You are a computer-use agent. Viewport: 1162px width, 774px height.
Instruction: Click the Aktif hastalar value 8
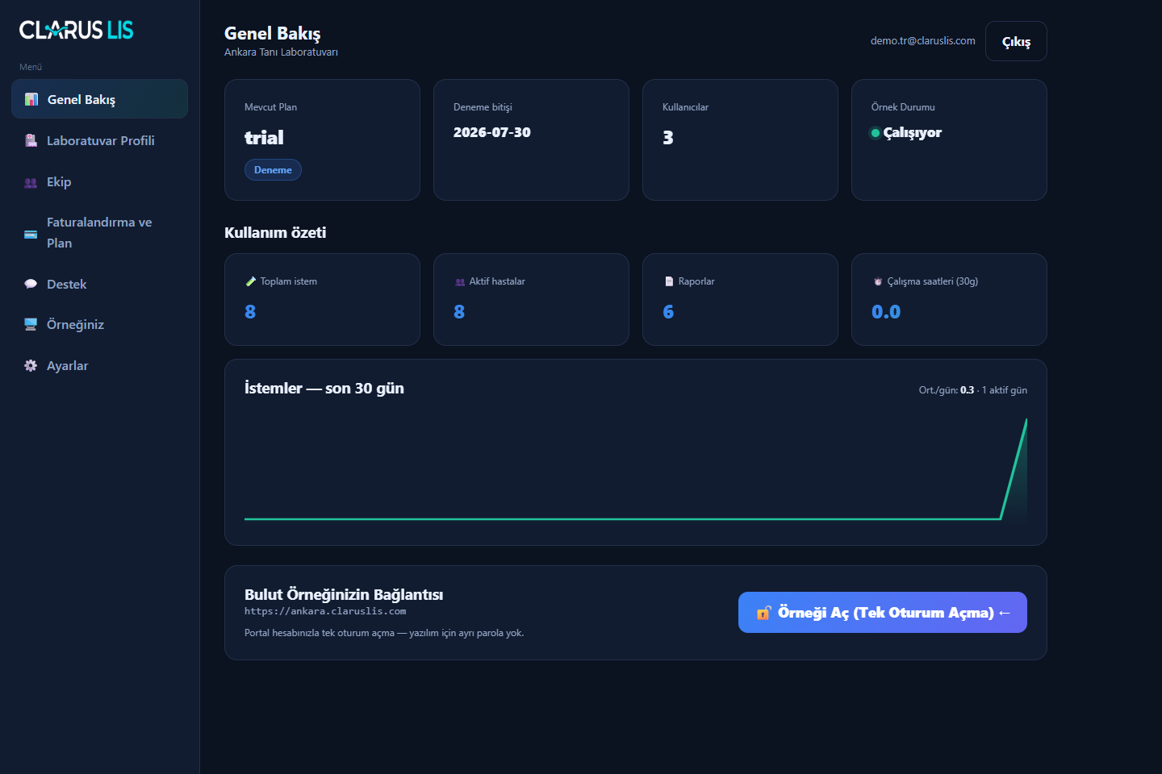tap(459, 312)
